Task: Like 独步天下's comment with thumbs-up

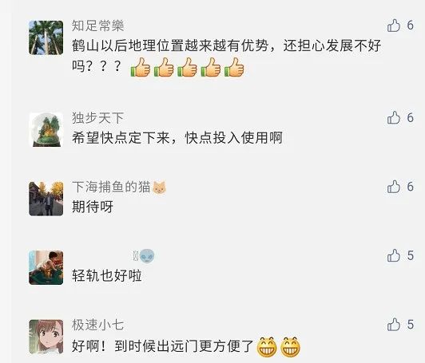Action: pos(394,118)
